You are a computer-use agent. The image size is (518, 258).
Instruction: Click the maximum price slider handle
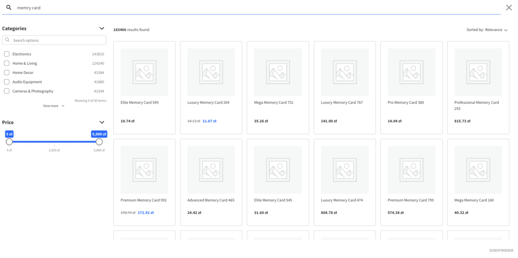(99, 142)
